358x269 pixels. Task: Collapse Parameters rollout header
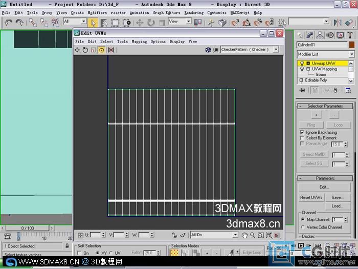pos(325,178)
